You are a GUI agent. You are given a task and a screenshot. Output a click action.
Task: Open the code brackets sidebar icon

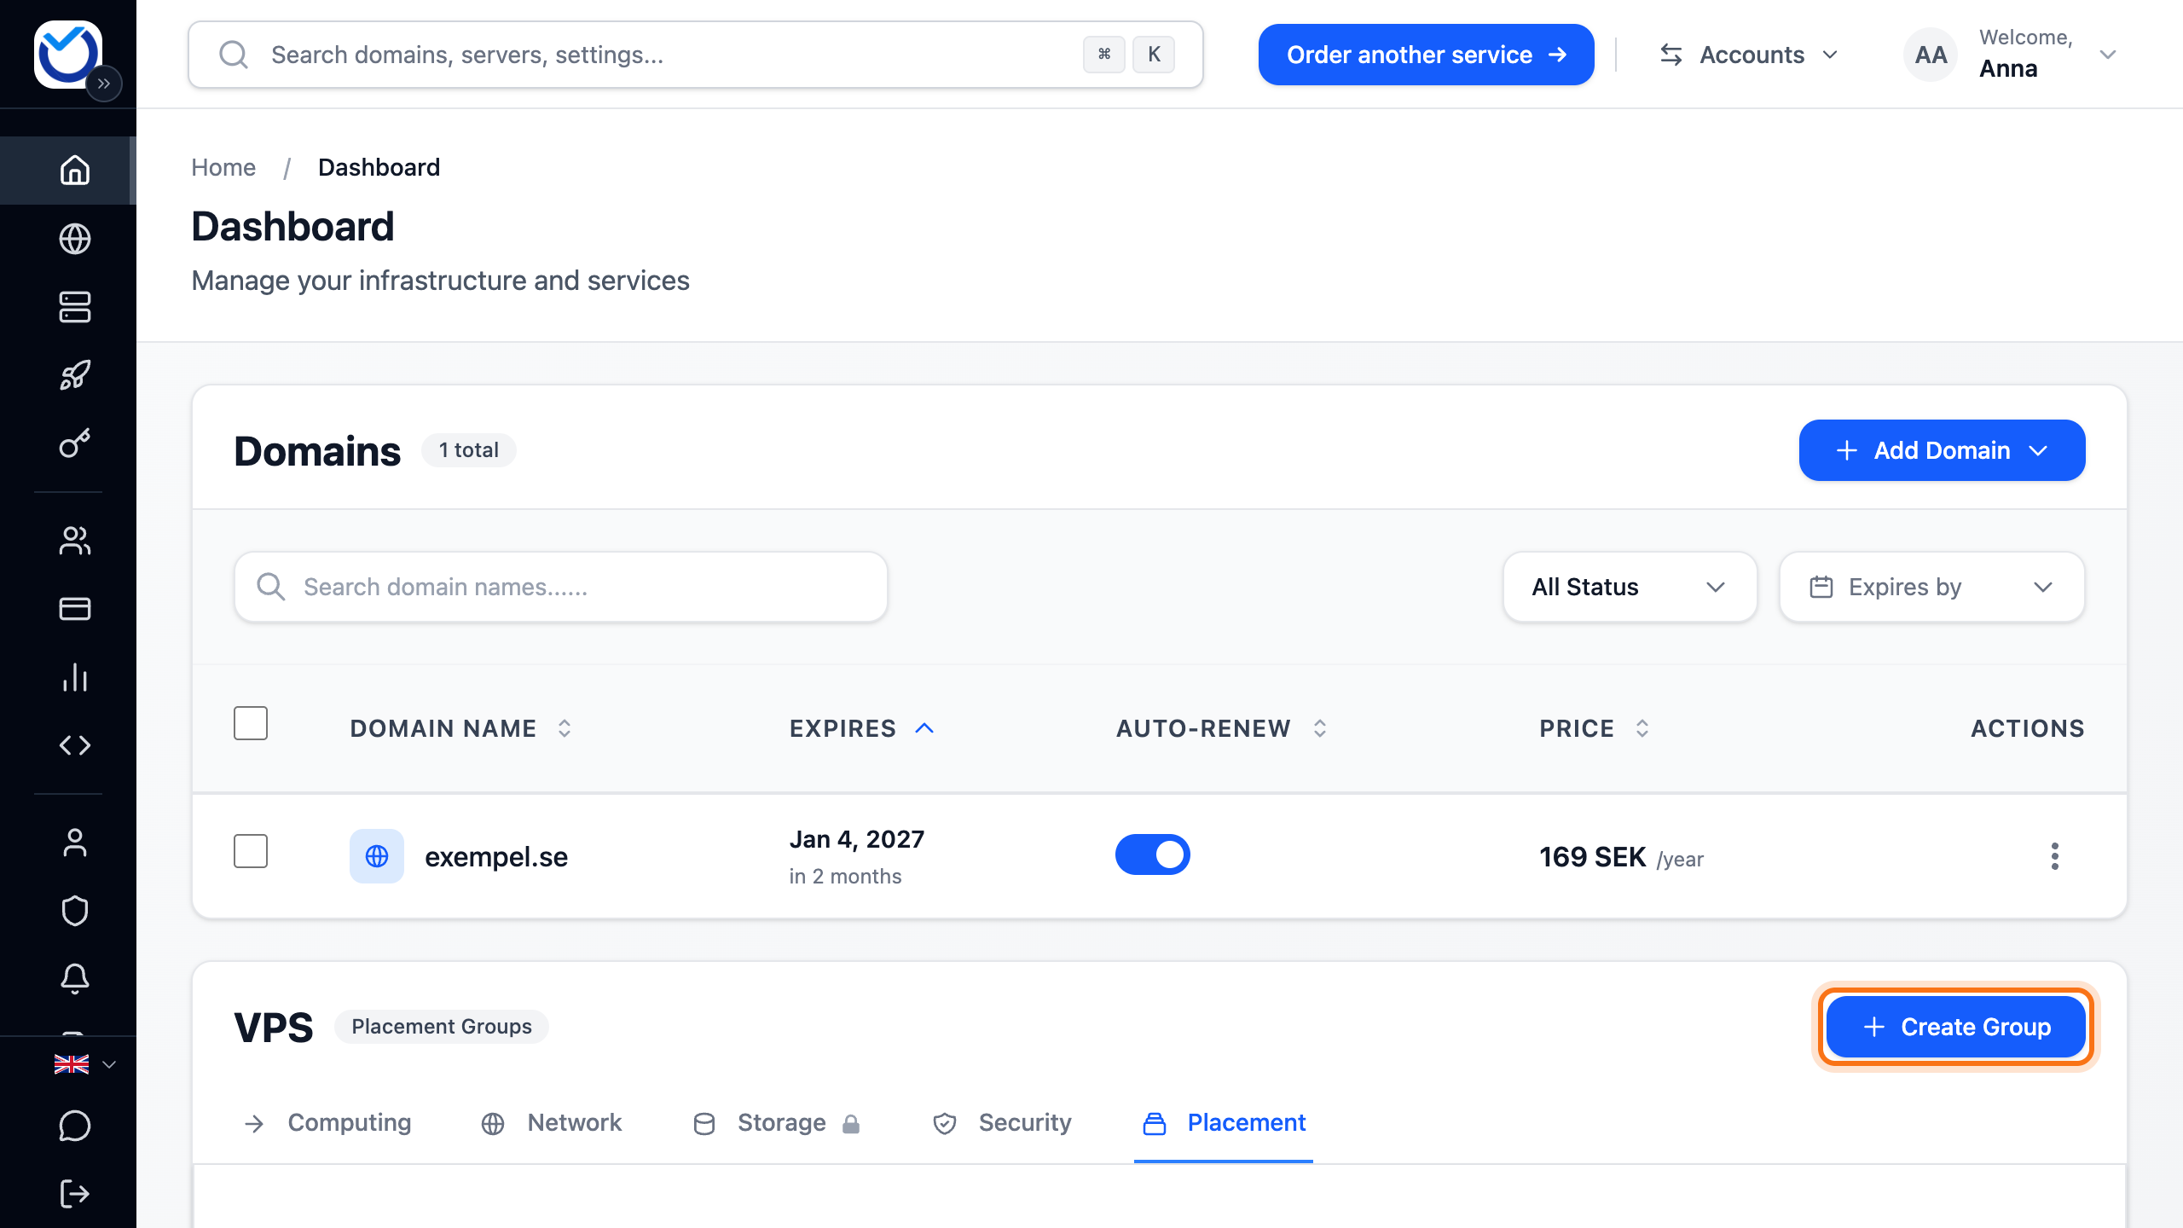75,745
